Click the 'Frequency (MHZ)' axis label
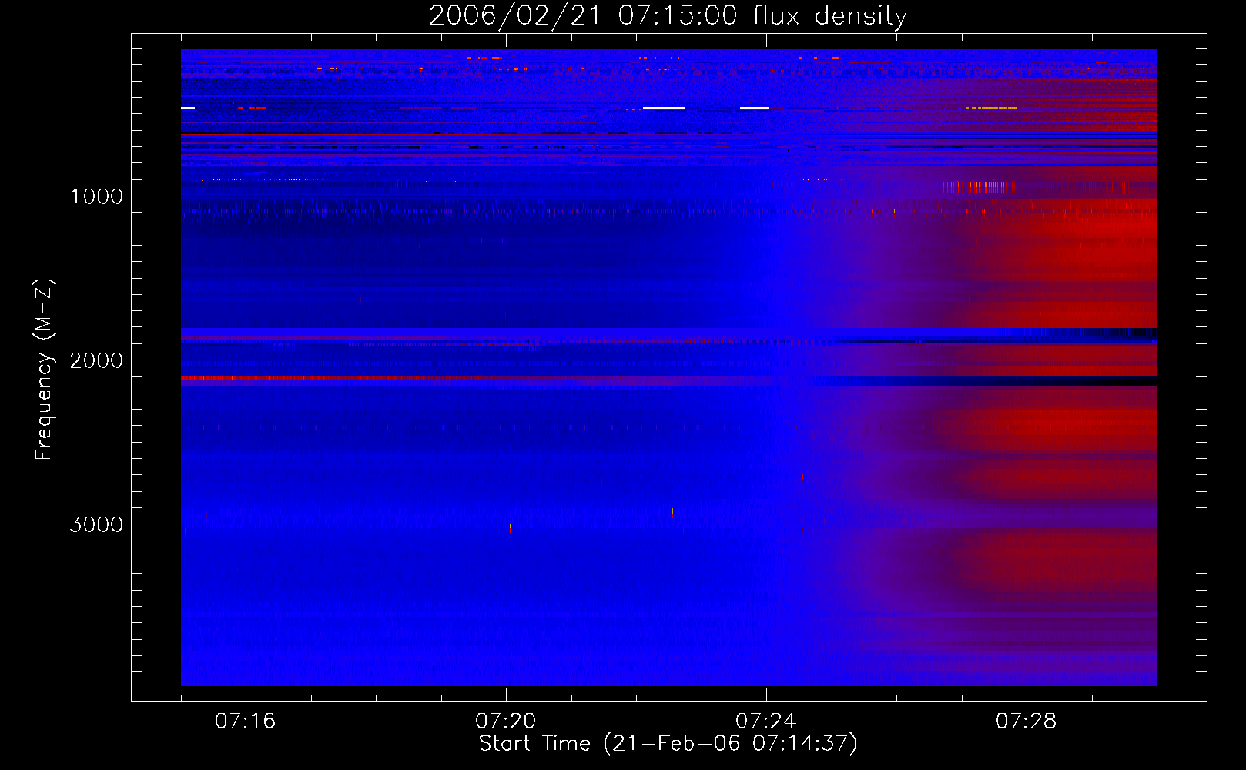 pyautogui.click(x=44, y=370)
